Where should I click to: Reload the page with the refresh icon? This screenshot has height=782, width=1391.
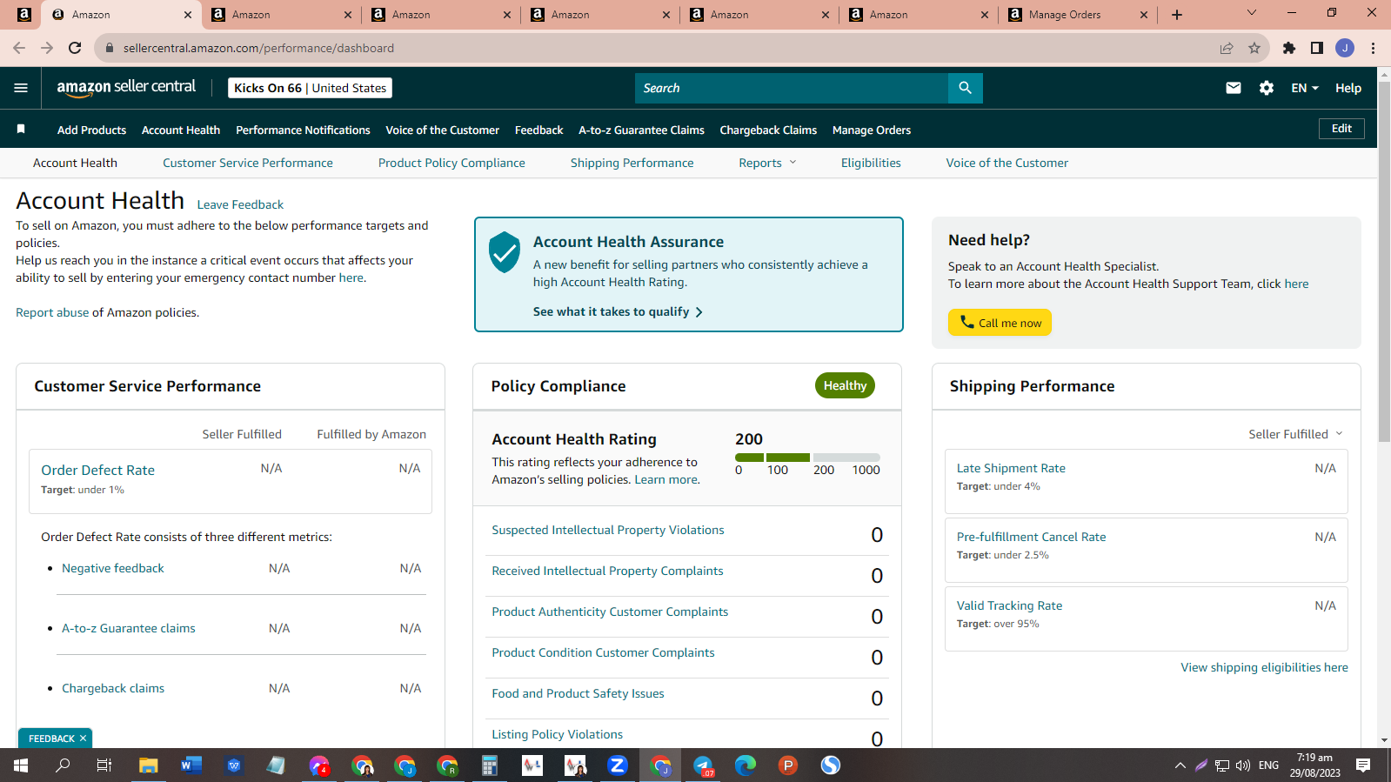coord(75,48)
